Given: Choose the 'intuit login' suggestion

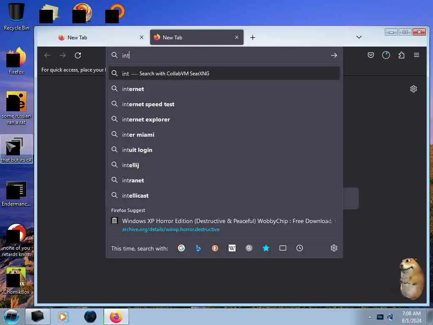Looking at the screenshot, I should coord(224,150).
